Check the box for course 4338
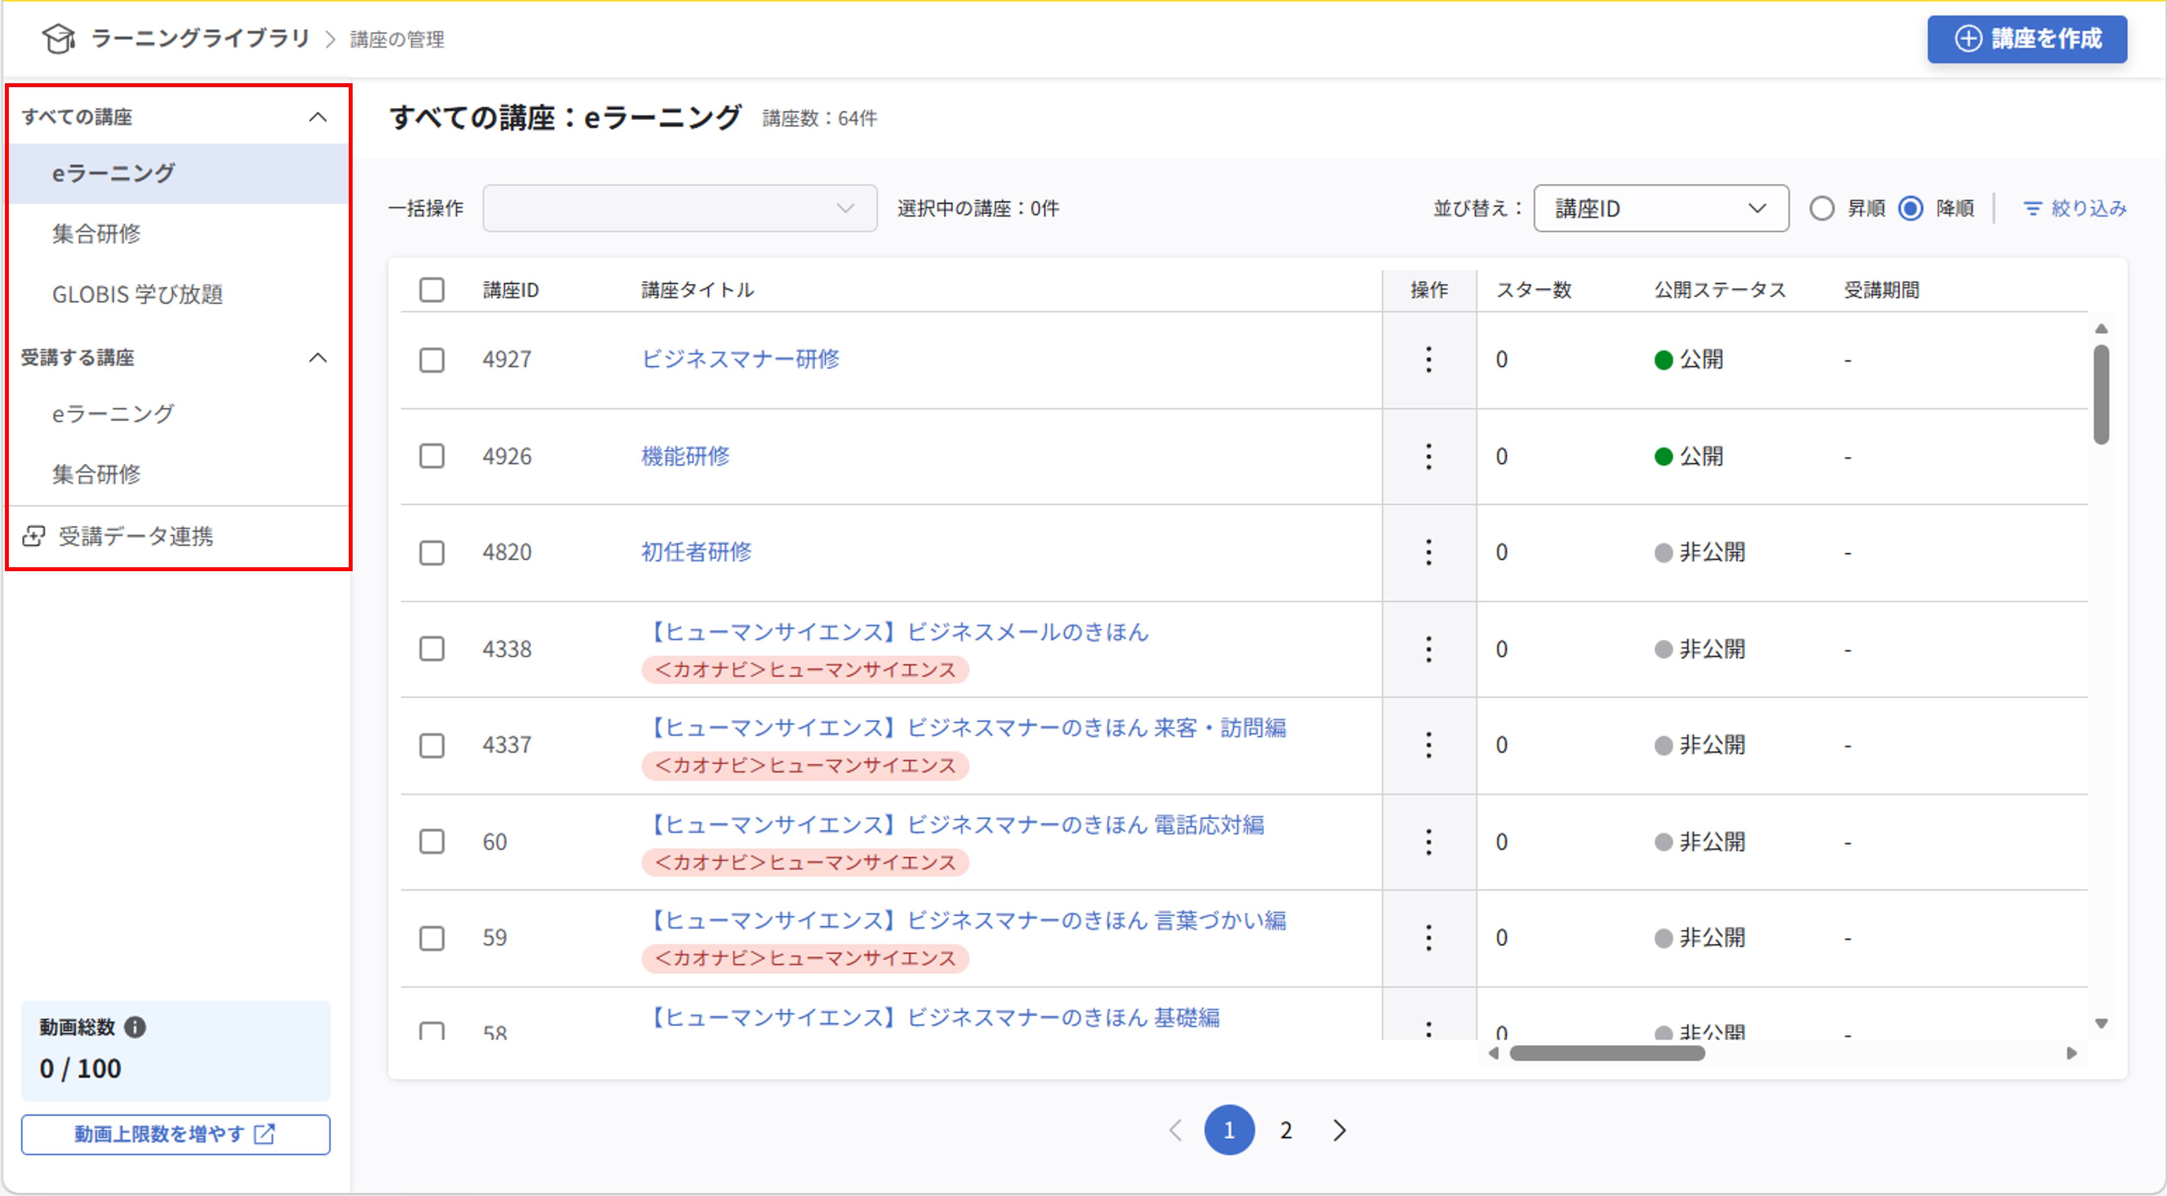Screen dimensions: 2167x1196 pyautogui.click(x=431, y=649)
